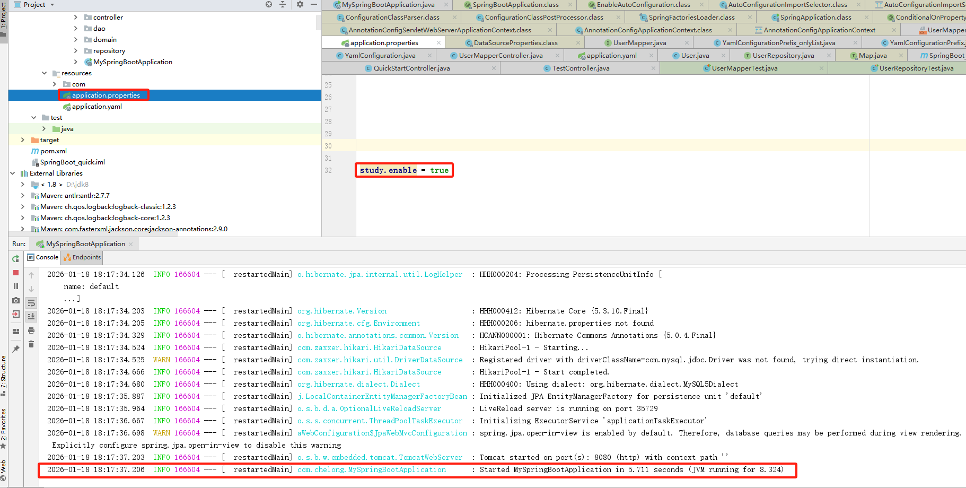Expand the domain package

(76, 40)
